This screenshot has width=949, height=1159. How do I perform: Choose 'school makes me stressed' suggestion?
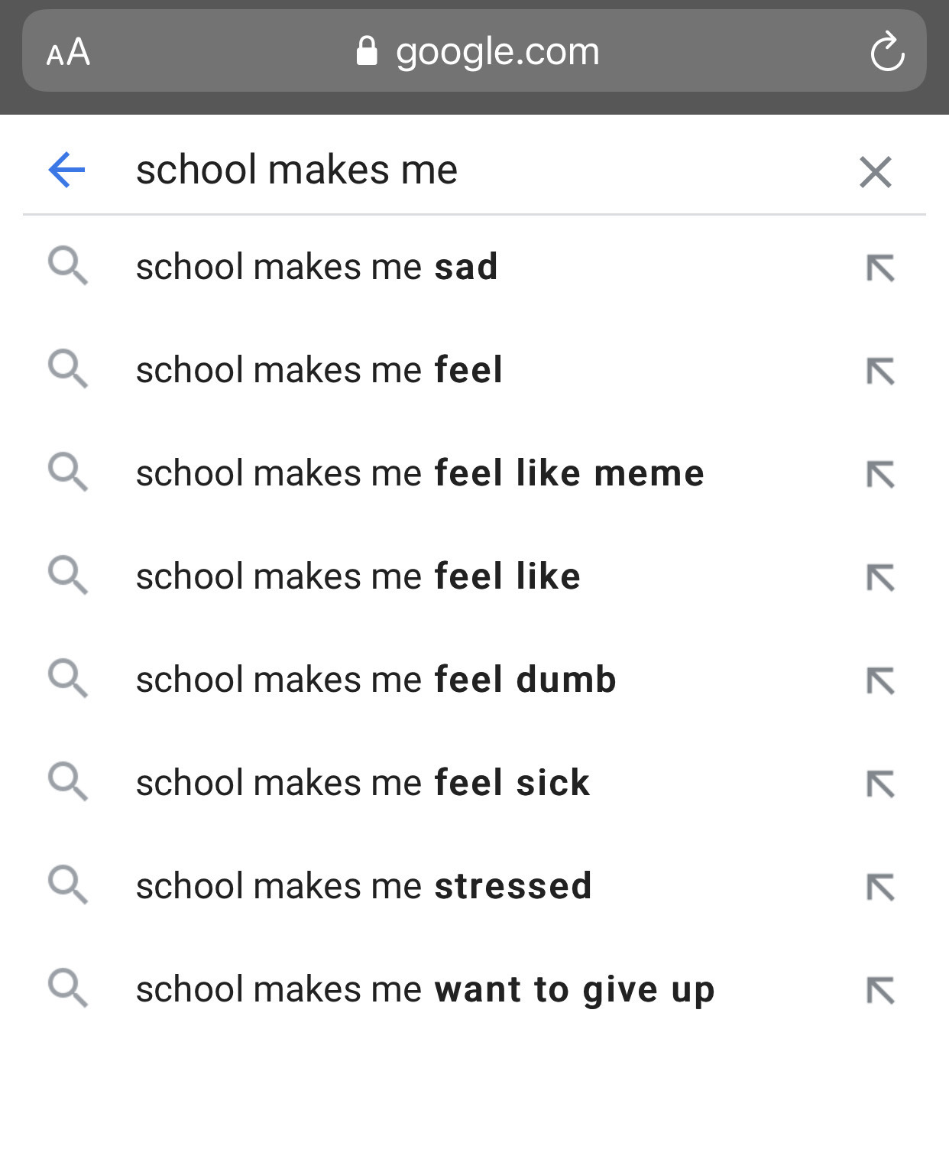tap(474, 886)
